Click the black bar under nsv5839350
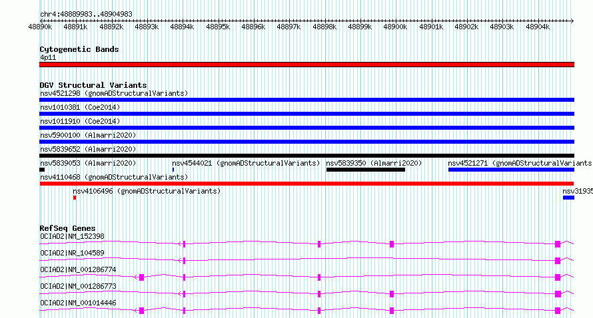The height and width of the screenshot is (318, 593). point(366,170)
